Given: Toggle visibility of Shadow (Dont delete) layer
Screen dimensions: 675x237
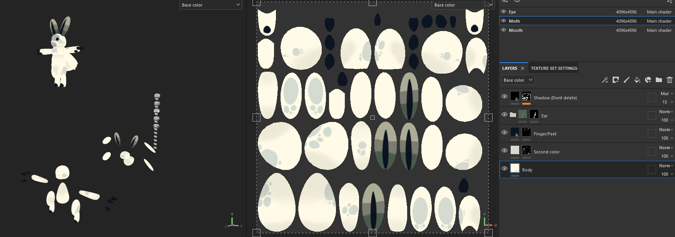Looking at the screenshot, I should coord(505,97).
